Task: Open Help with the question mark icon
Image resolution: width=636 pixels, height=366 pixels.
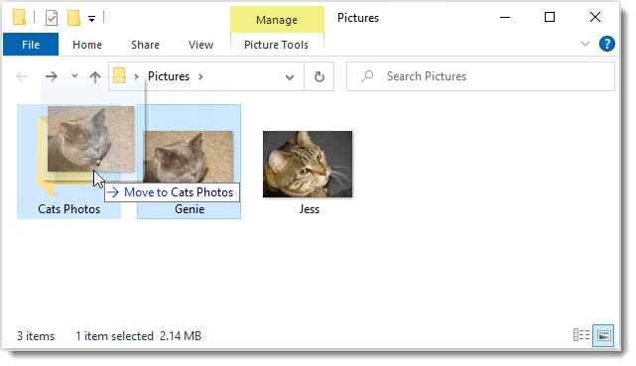Action: tap(607, 44)
